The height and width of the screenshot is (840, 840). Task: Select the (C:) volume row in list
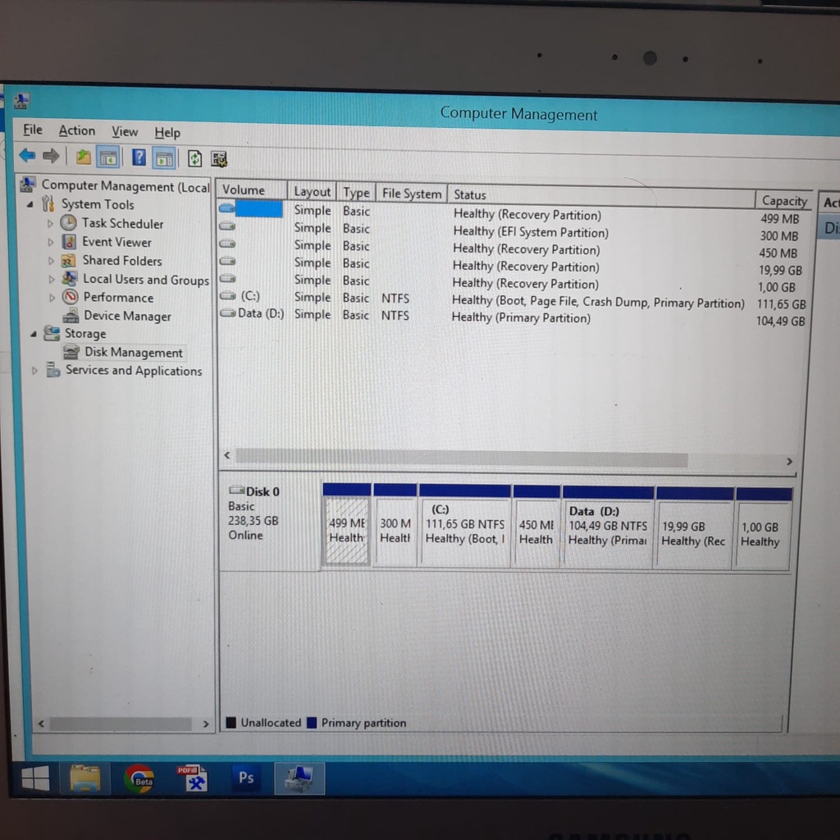513,300
